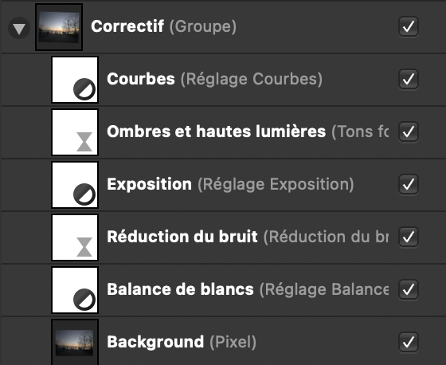Click the Courbes adjustment half-circle icon
Viewport: 446px width, 365px height.
click(84, 89)
